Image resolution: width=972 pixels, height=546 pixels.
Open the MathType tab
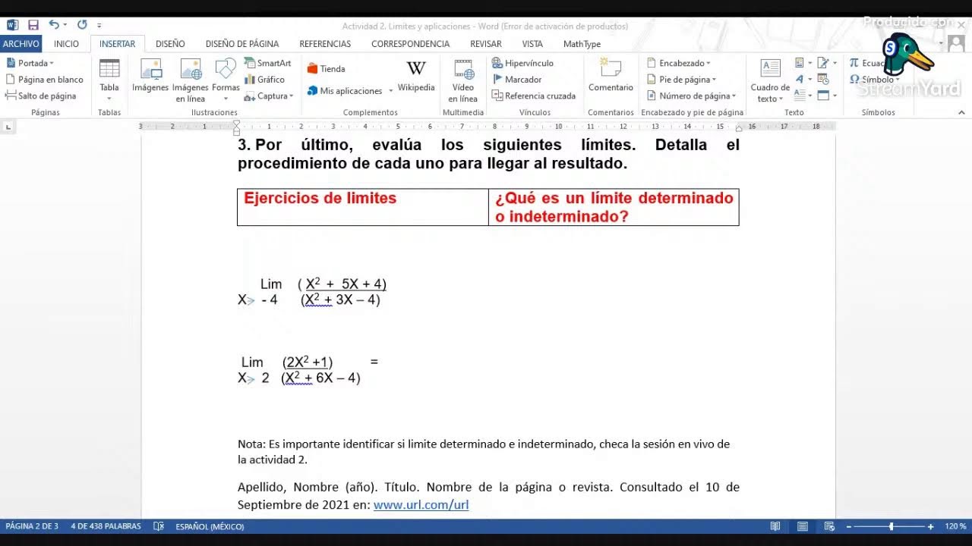click(582, 44)
